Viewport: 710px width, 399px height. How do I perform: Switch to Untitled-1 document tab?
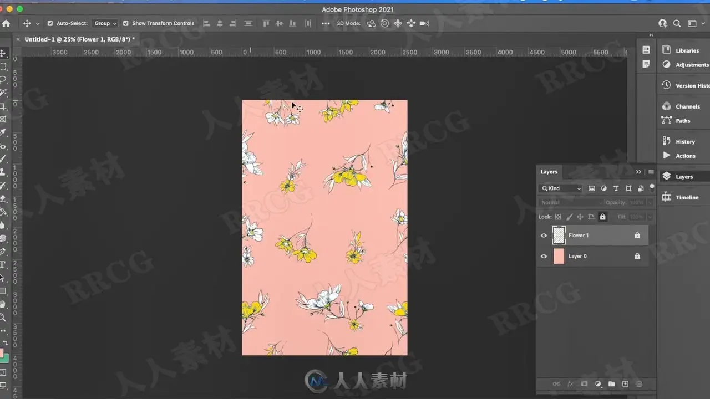click(79, 39)
